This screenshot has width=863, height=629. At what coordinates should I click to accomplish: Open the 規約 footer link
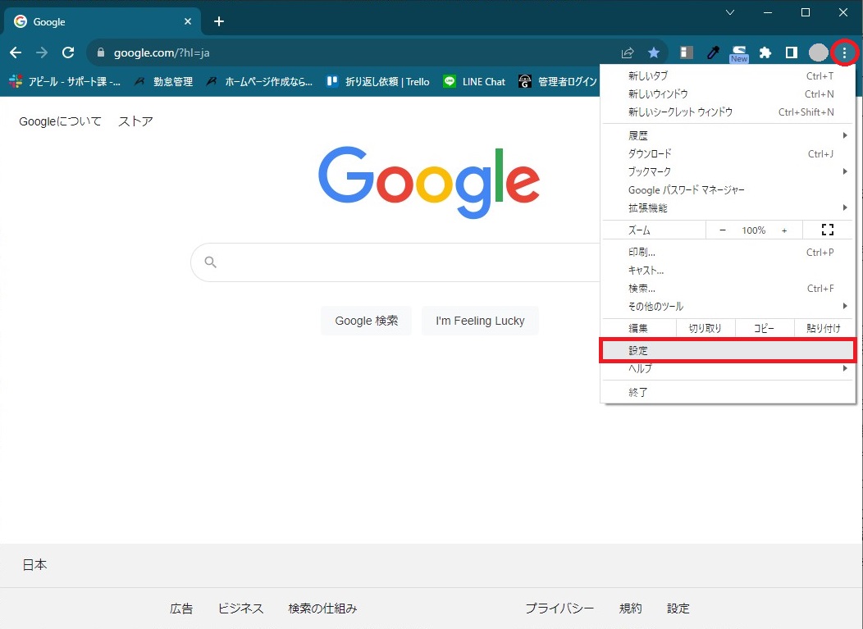pyautogui.click(x=630, y=608)
